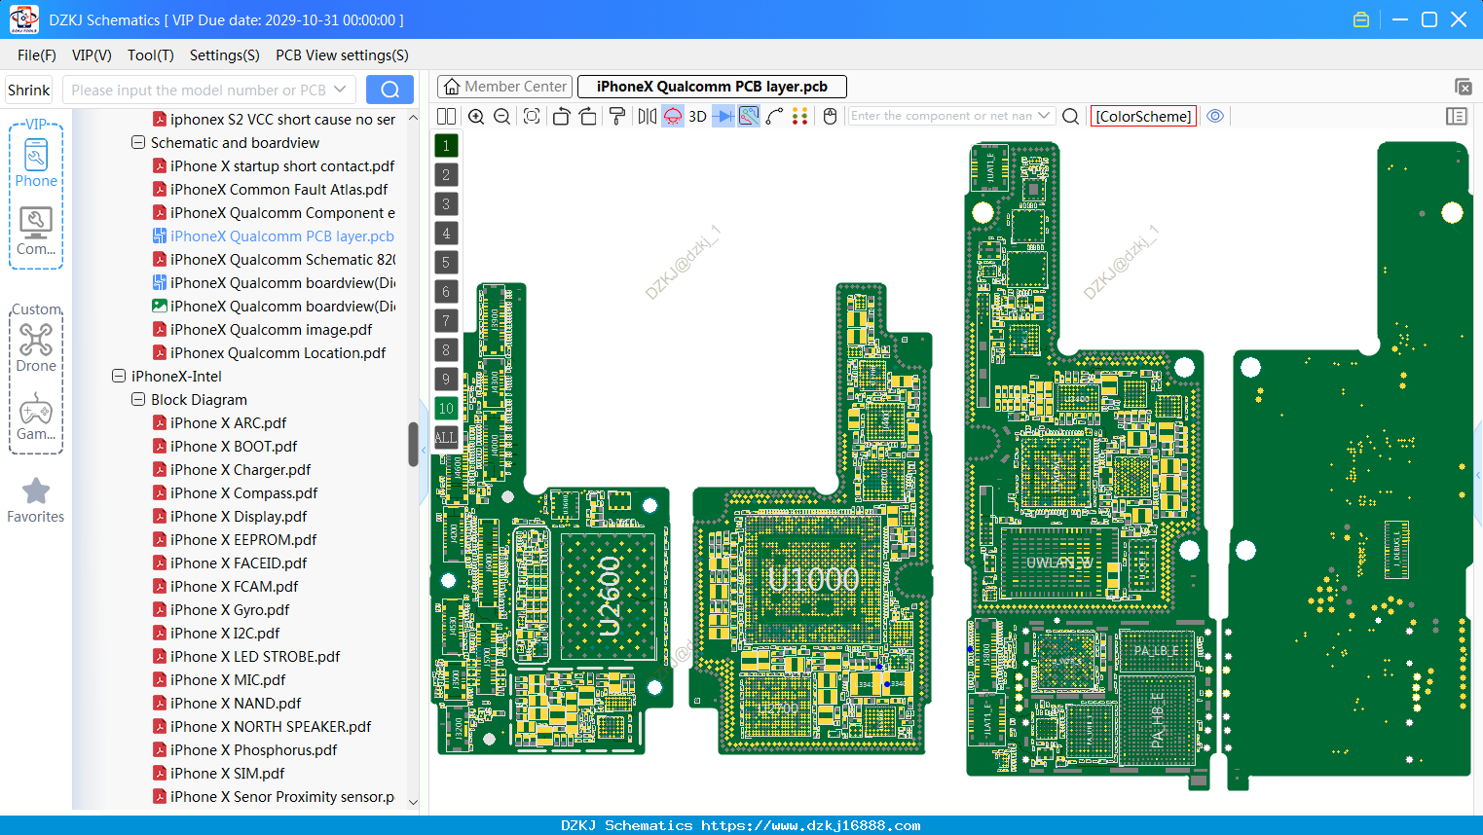The height and width of the screenshot is (835, 1483).
Task: Select PCB layer 2
Action: [446, 175]
